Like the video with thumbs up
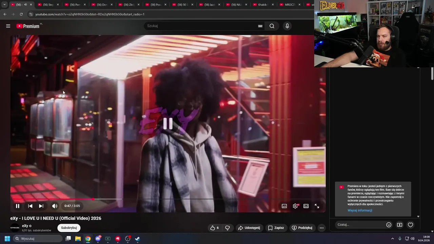Image resolution: width=434 pixels, height=244 pixels. click(214, 228)
